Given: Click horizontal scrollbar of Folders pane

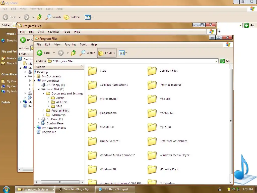Looking at the screenshot, I should click(60, 182).
